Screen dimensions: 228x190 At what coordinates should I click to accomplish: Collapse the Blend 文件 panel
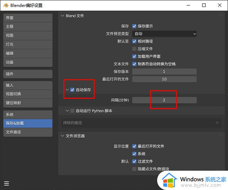(62, 16)
